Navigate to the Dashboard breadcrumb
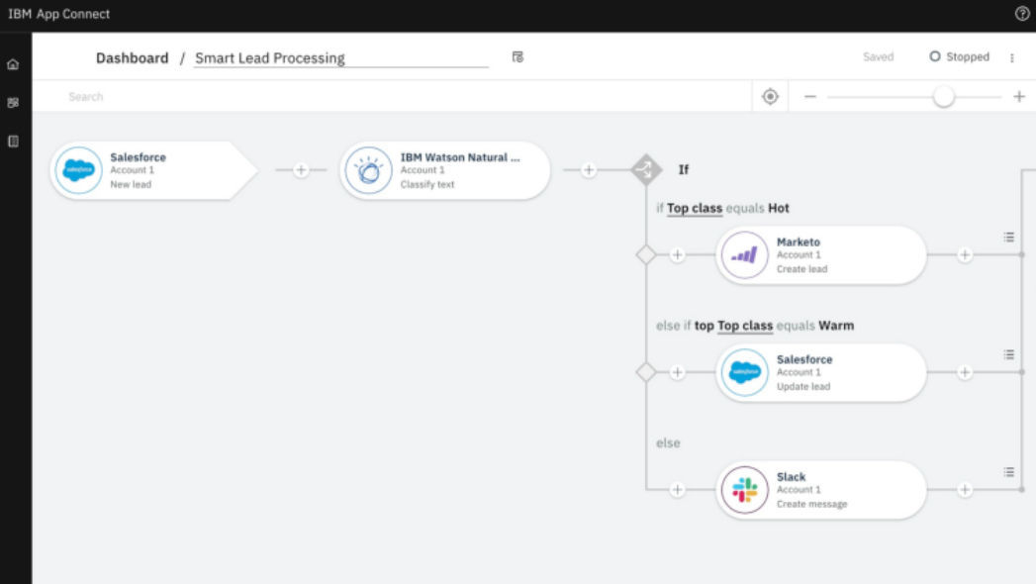This screenshot has width=1036, height=584. (131, 57)
